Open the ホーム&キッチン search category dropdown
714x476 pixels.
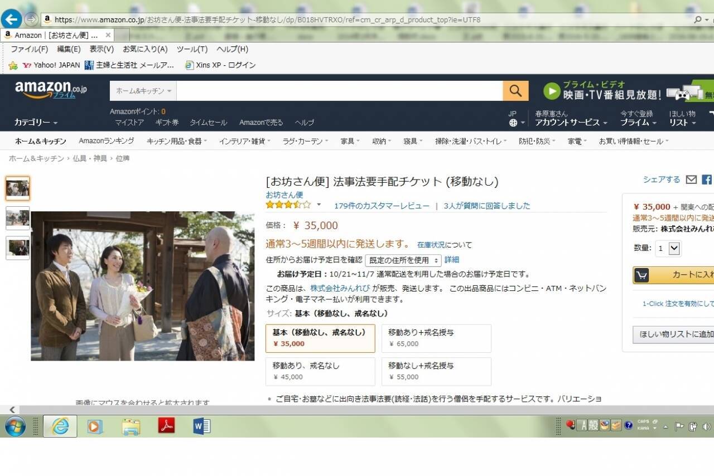click(x=143, y=91)
